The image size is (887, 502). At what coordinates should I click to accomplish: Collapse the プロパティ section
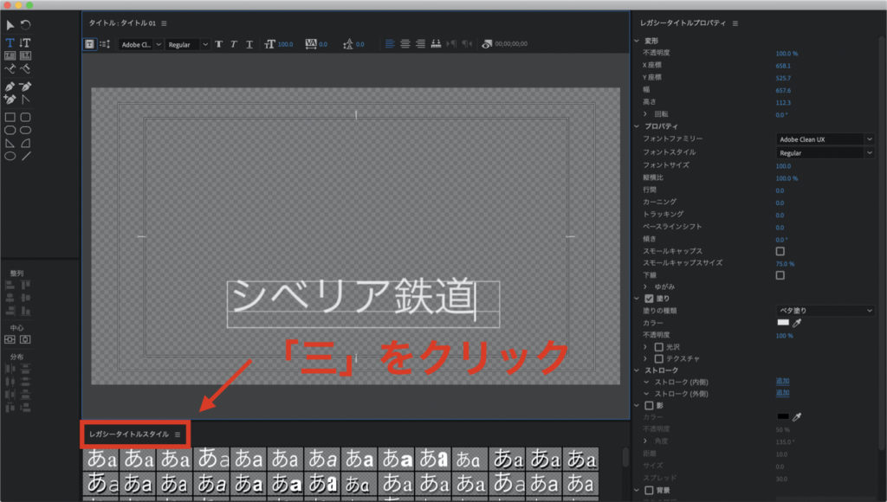pos(637,126)
